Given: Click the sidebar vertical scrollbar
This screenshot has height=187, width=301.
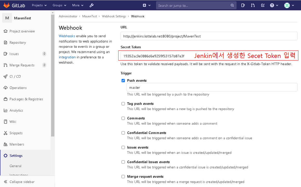Looking at the screenshot, I should [53, 75].
